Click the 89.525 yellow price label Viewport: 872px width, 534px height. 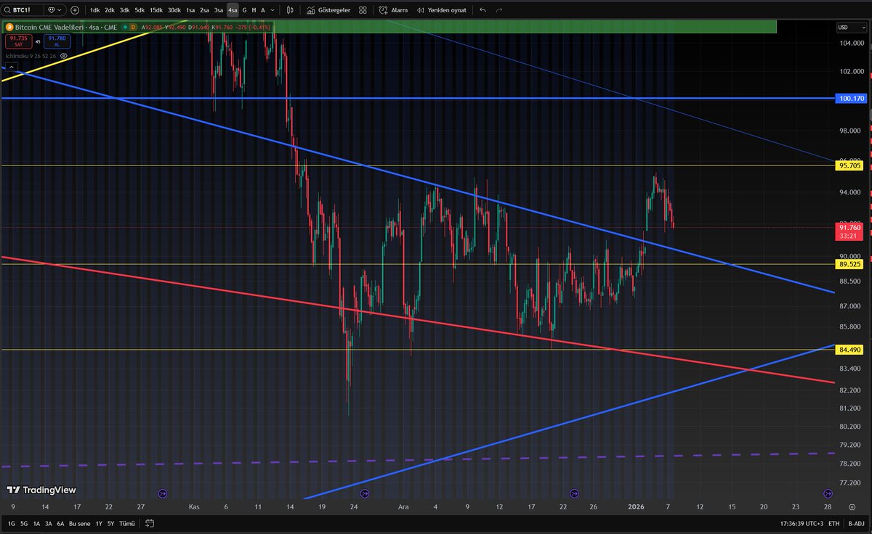(x=850, y=265)
